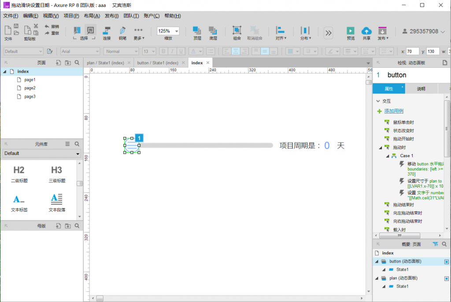Open the More (更多) tools menu
The height and width of the screenshot is (302, 451).
point(139,33)
